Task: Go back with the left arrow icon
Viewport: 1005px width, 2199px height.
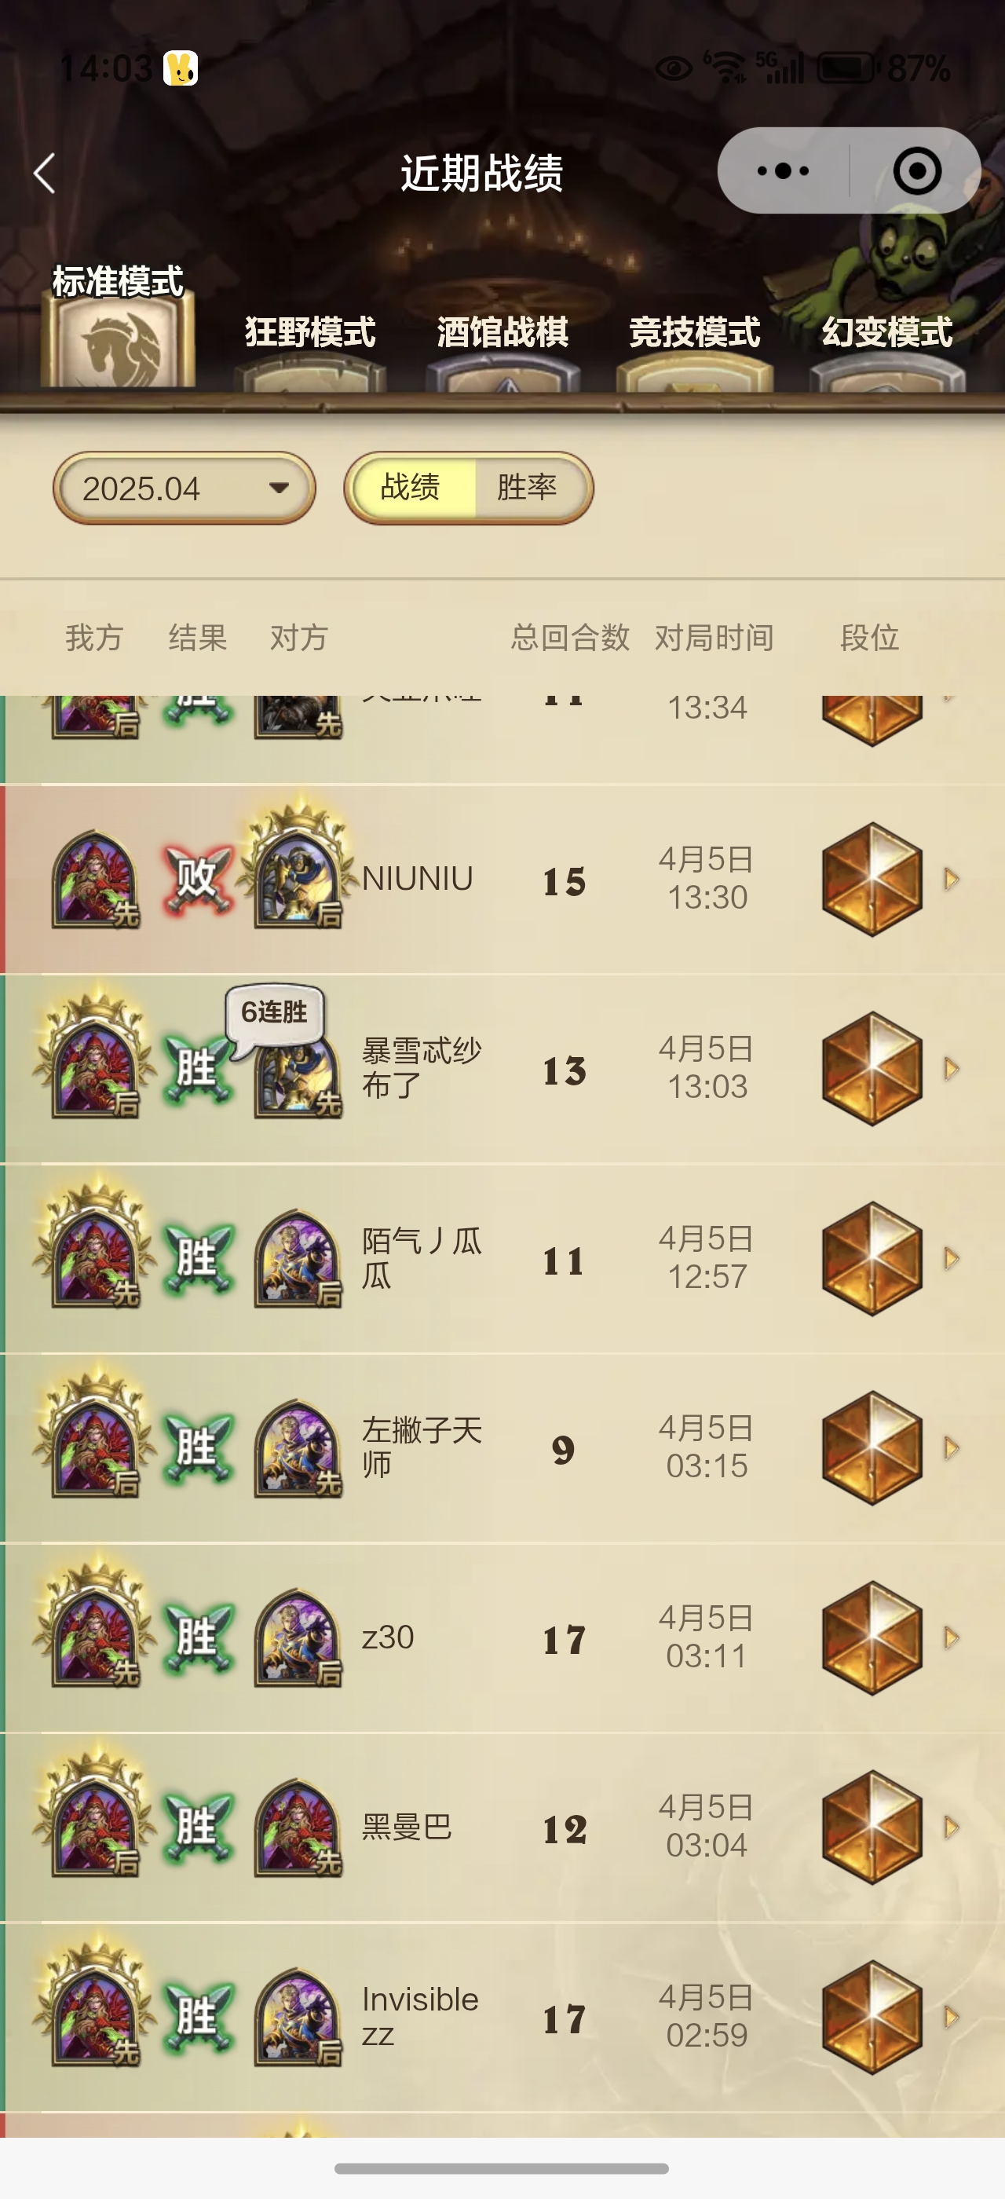Action: 45,174
